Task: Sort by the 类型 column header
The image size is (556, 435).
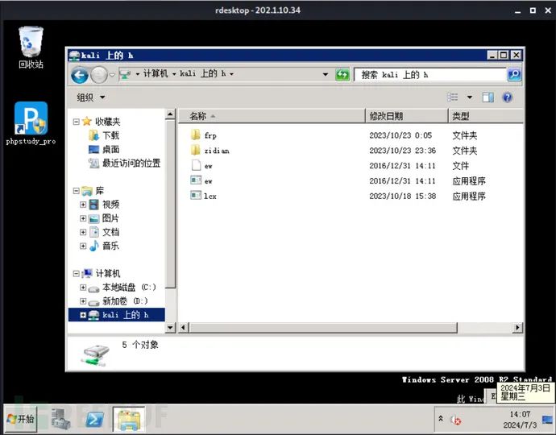Action: point(486,116)
